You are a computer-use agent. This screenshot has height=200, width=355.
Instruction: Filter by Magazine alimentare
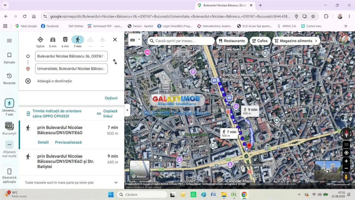pyautogui.click(x=293, y=41)
